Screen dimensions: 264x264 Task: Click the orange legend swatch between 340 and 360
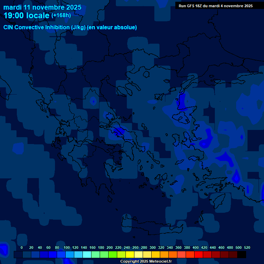tap(173, 254)
